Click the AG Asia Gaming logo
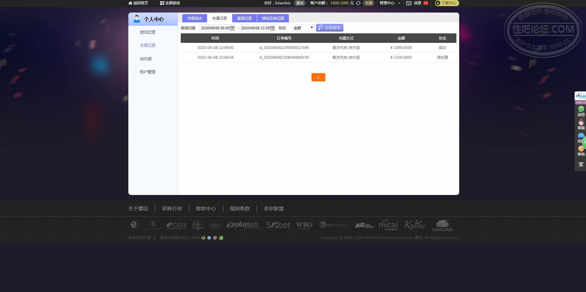 coord(364,225)
